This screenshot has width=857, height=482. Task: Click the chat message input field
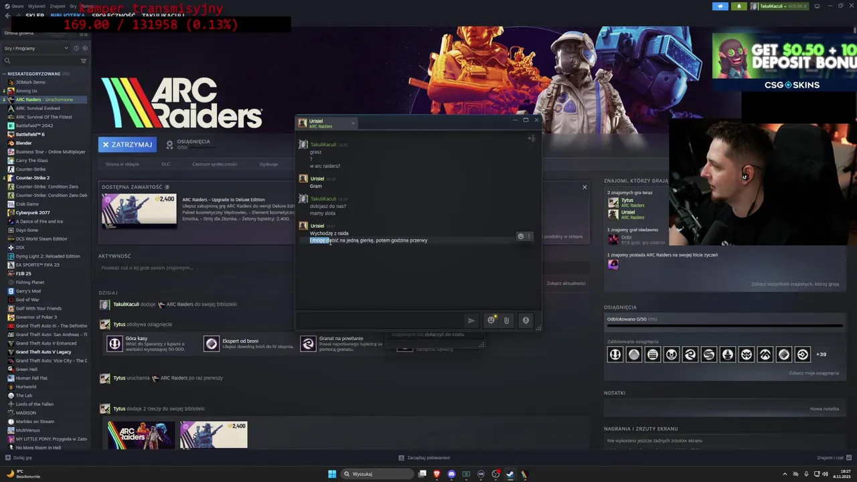380,321
